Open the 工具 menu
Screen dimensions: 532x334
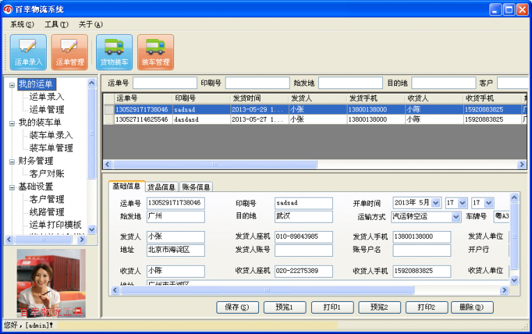point(56,24)
